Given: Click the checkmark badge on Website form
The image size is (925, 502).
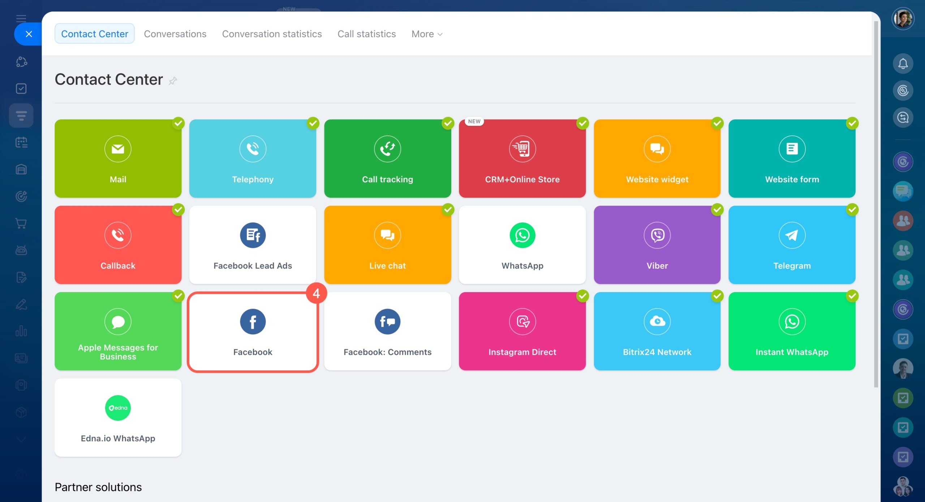Looking at the screenshot, I should tap(852, 123).
